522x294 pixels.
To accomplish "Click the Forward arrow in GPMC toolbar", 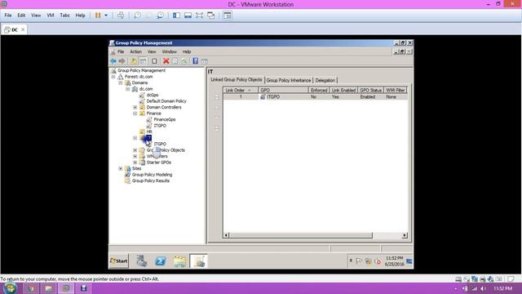I will [x=122, y=61].
